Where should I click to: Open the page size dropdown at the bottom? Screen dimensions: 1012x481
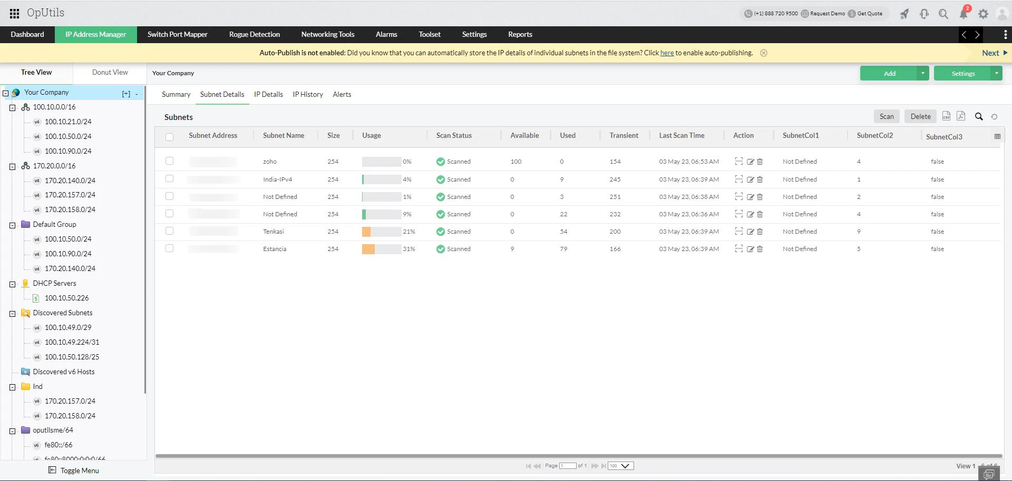620,466
